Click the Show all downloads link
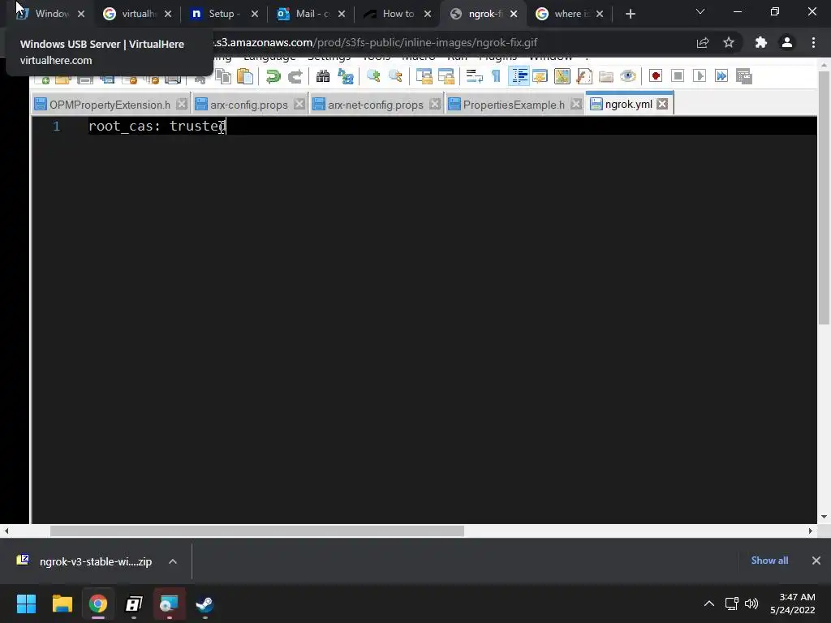This screenshot has width=831, height=623. 769,561
